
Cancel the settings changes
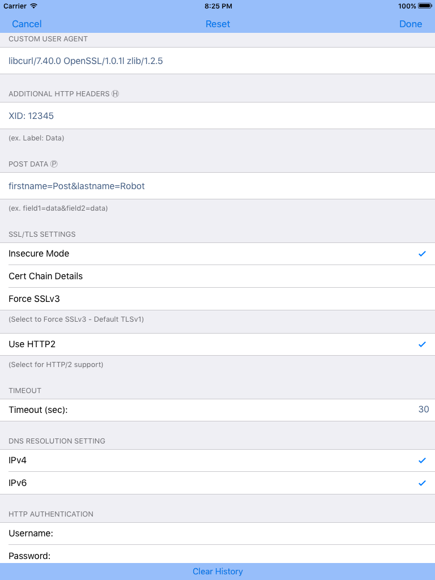click(x=27, y=24)
